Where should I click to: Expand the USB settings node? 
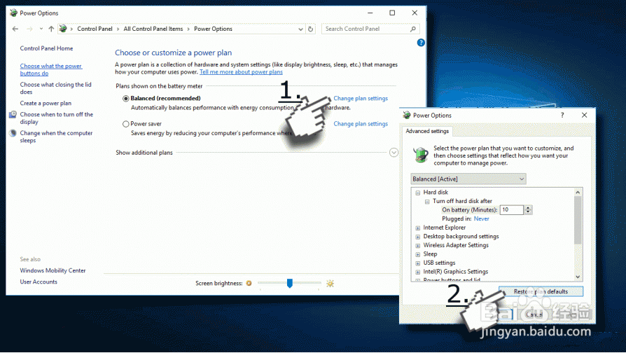(x=417, y=263)
